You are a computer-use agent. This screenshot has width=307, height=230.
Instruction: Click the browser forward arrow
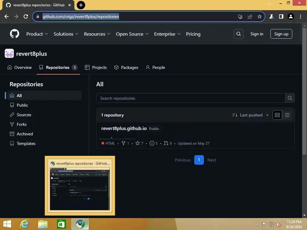click(x=16, y=17)
